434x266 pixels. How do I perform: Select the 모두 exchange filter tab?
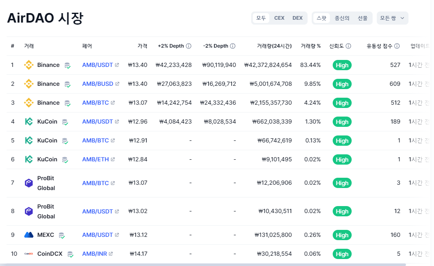point(261,18)
